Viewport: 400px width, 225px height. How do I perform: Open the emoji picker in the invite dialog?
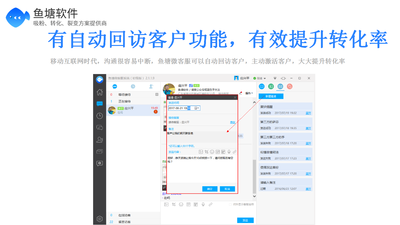pos(212,152)
